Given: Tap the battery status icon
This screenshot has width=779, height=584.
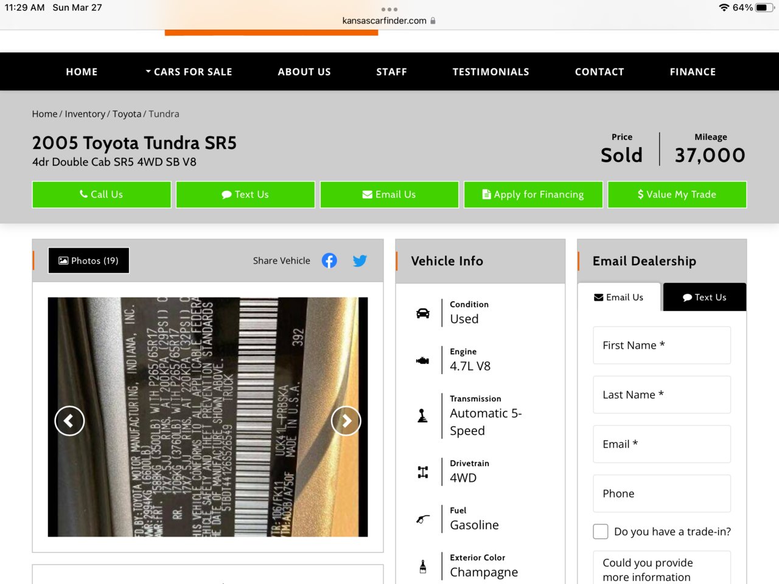Looking at the screenshot, I should [x=764, y=8].
